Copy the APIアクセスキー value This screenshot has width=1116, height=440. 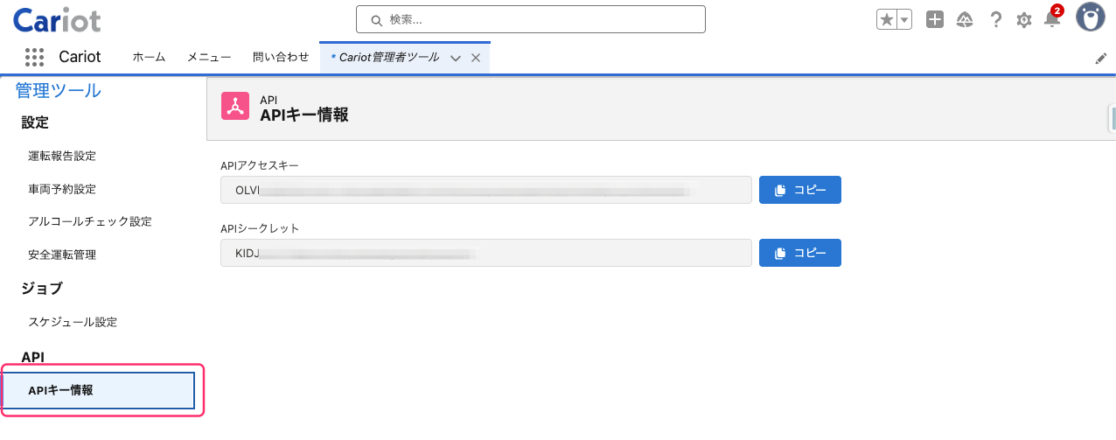pos(800,190)
